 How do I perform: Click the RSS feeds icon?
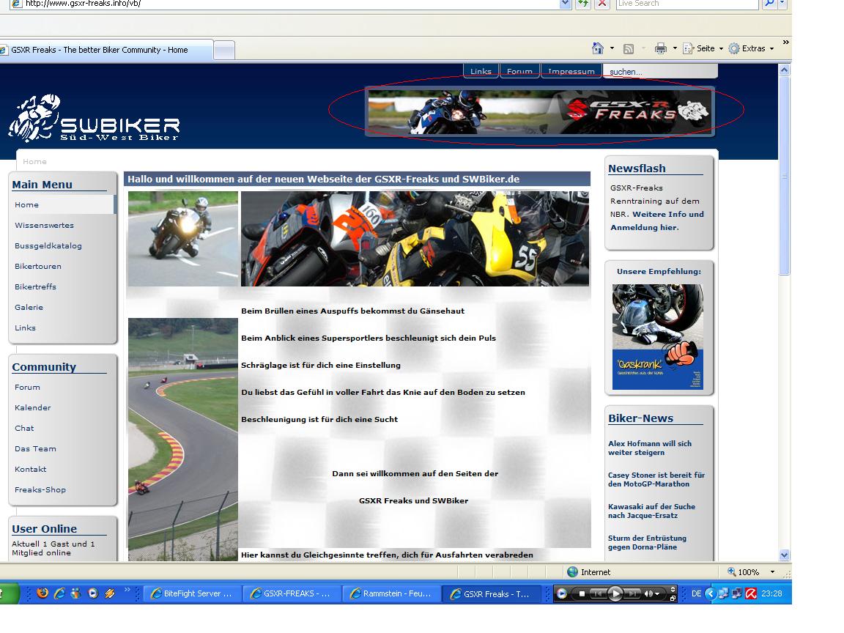pyautogui.click(x=629, y=49)
